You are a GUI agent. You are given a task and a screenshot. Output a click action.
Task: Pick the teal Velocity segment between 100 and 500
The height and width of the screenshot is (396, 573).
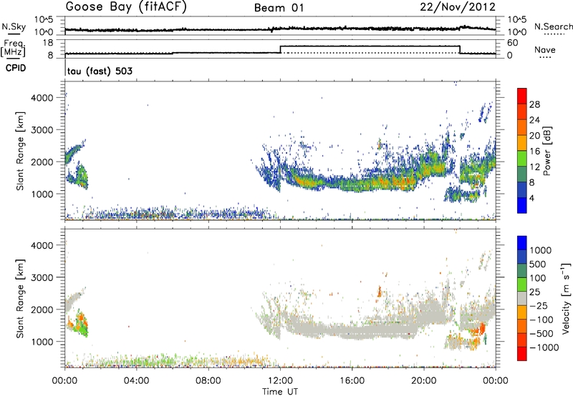coord(522,271)
